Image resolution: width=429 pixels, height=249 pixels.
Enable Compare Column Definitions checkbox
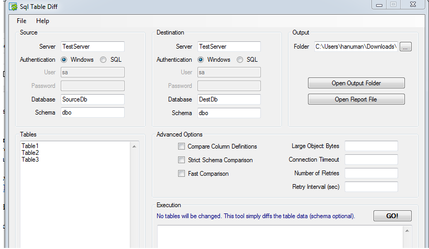(182, 146)
